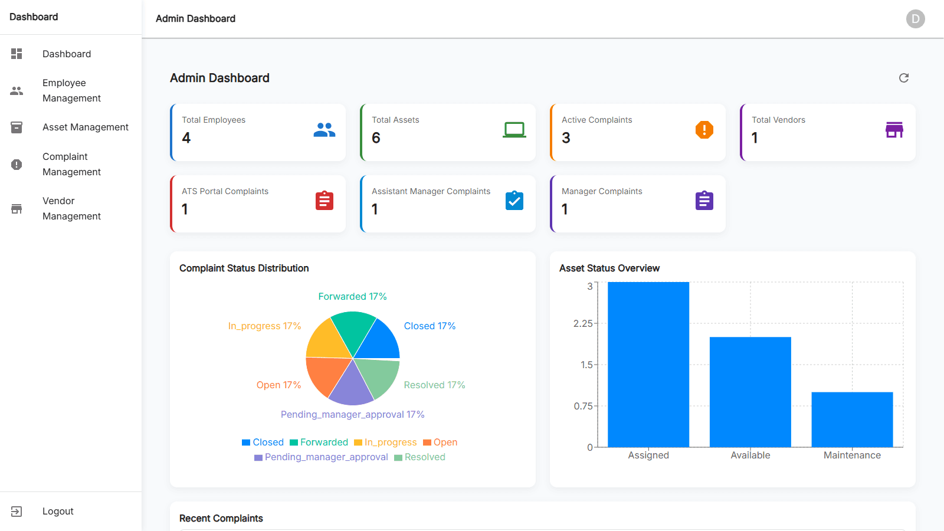Click the Manager Complaints label
Viewport: 944px width, 531px height.
(x=602, y=191)
